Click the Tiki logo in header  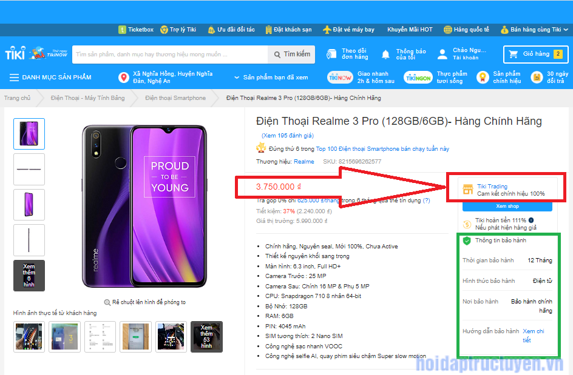click(x=15, y=54)
